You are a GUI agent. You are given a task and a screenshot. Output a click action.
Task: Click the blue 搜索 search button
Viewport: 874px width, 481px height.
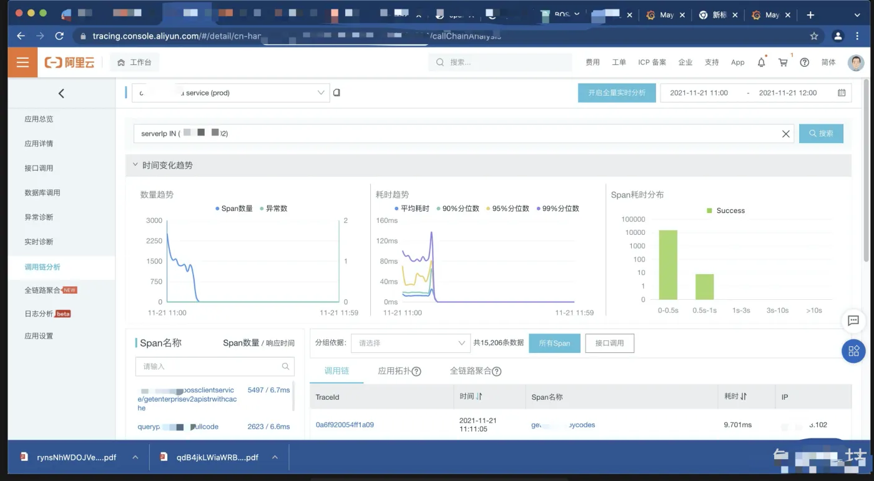click(821, 134)
